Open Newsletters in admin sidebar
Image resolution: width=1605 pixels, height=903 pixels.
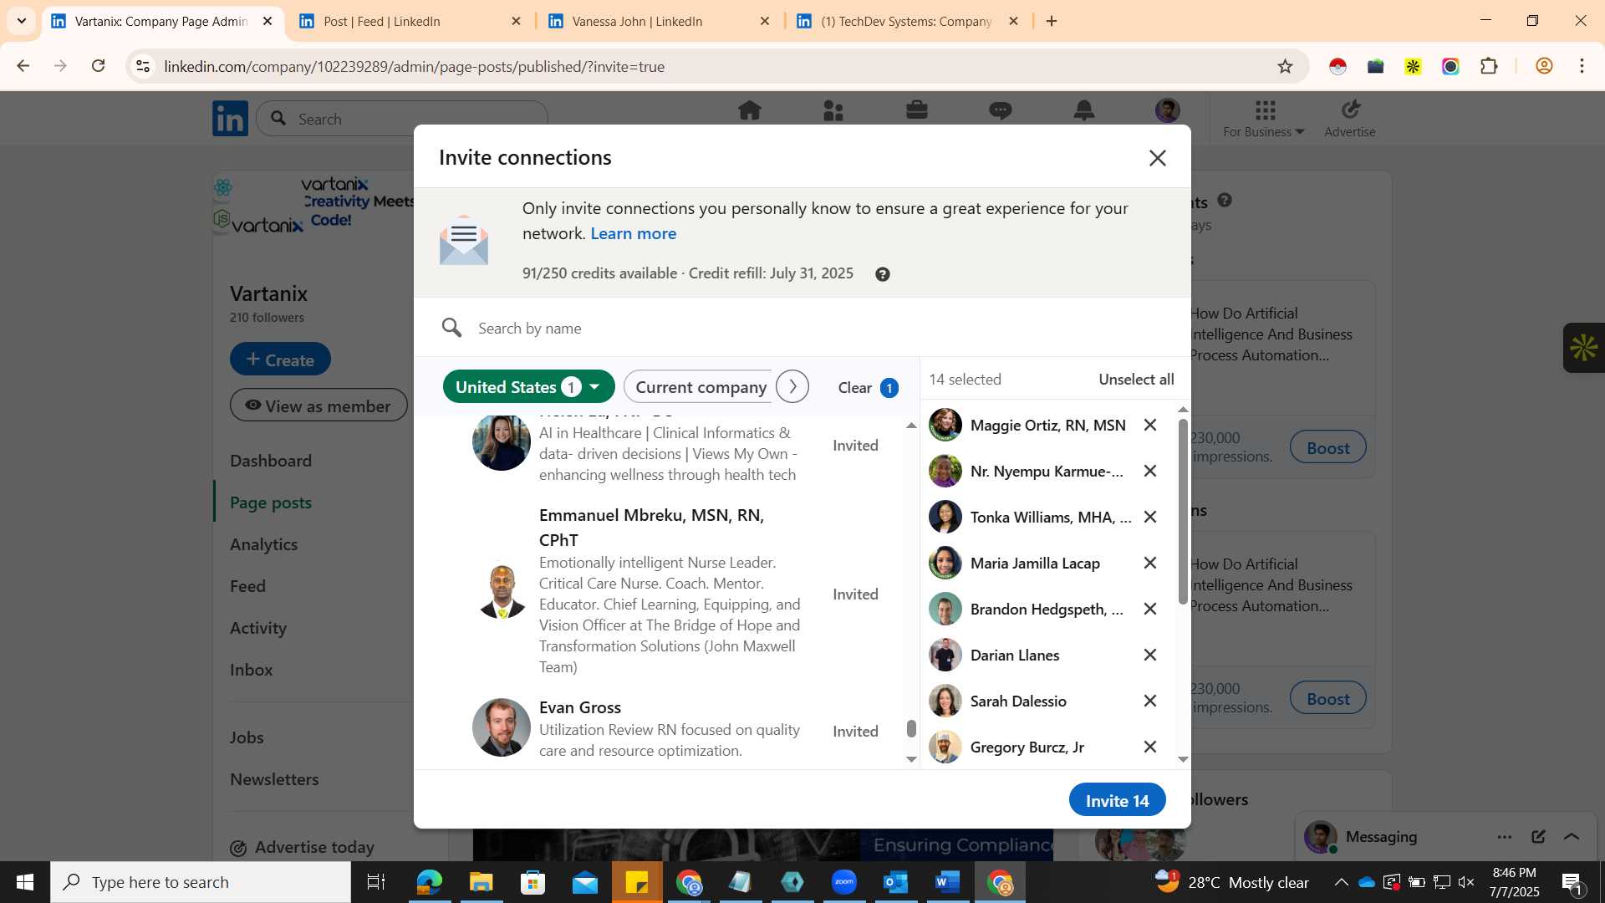click(x=274, y=779)
